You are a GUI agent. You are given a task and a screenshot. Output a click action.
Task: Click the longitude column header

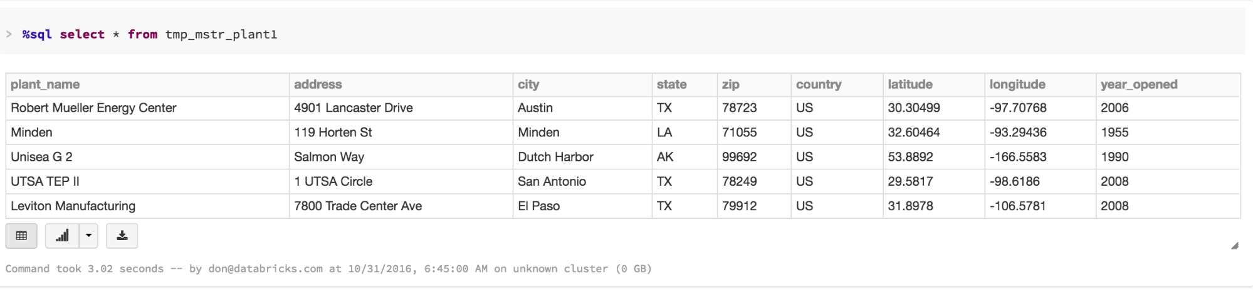point(1017,84)
